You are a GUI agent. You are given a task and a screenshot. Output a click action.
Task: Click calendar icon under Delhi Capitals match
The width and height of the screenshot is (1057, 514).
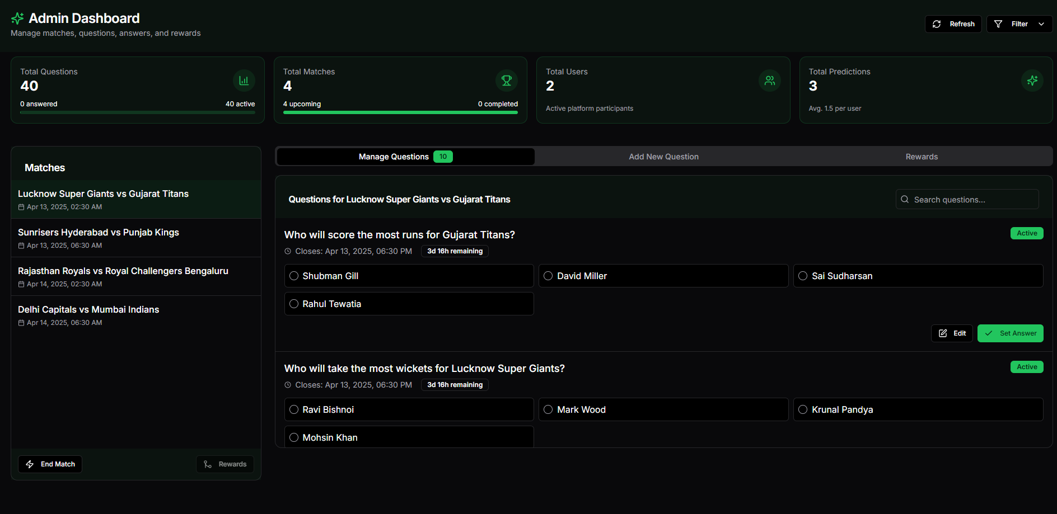21,323
